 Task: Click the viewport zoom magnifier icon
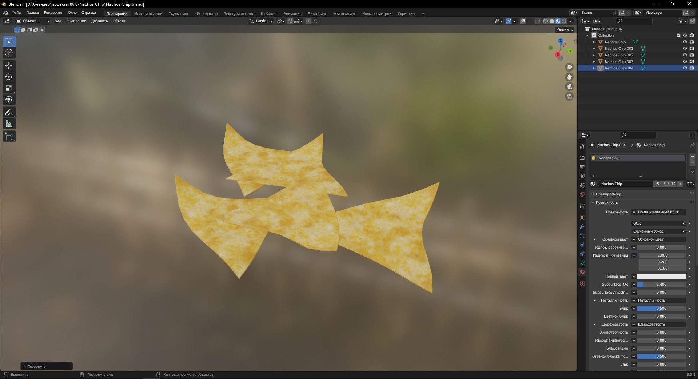tap(569, 67)
